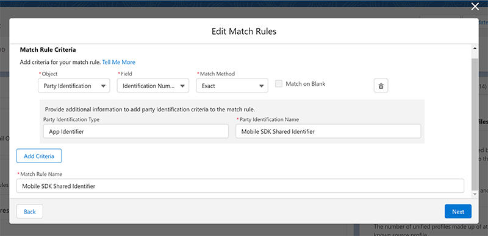Viewport: 488px width, 236px height.
Task: Delete the criteria row with trash icon
Action: click(381, 86)
